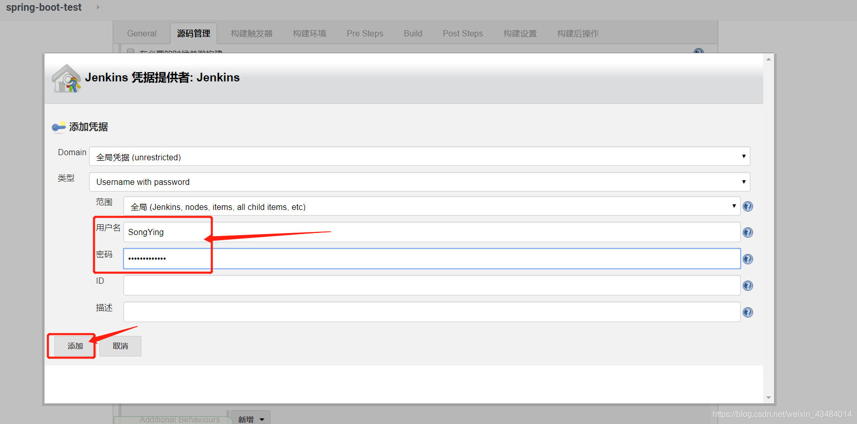Show help for the 描述 field
The width and height of the screenshot is (857, 424).
pyautogui.click(x=748, y=312)
